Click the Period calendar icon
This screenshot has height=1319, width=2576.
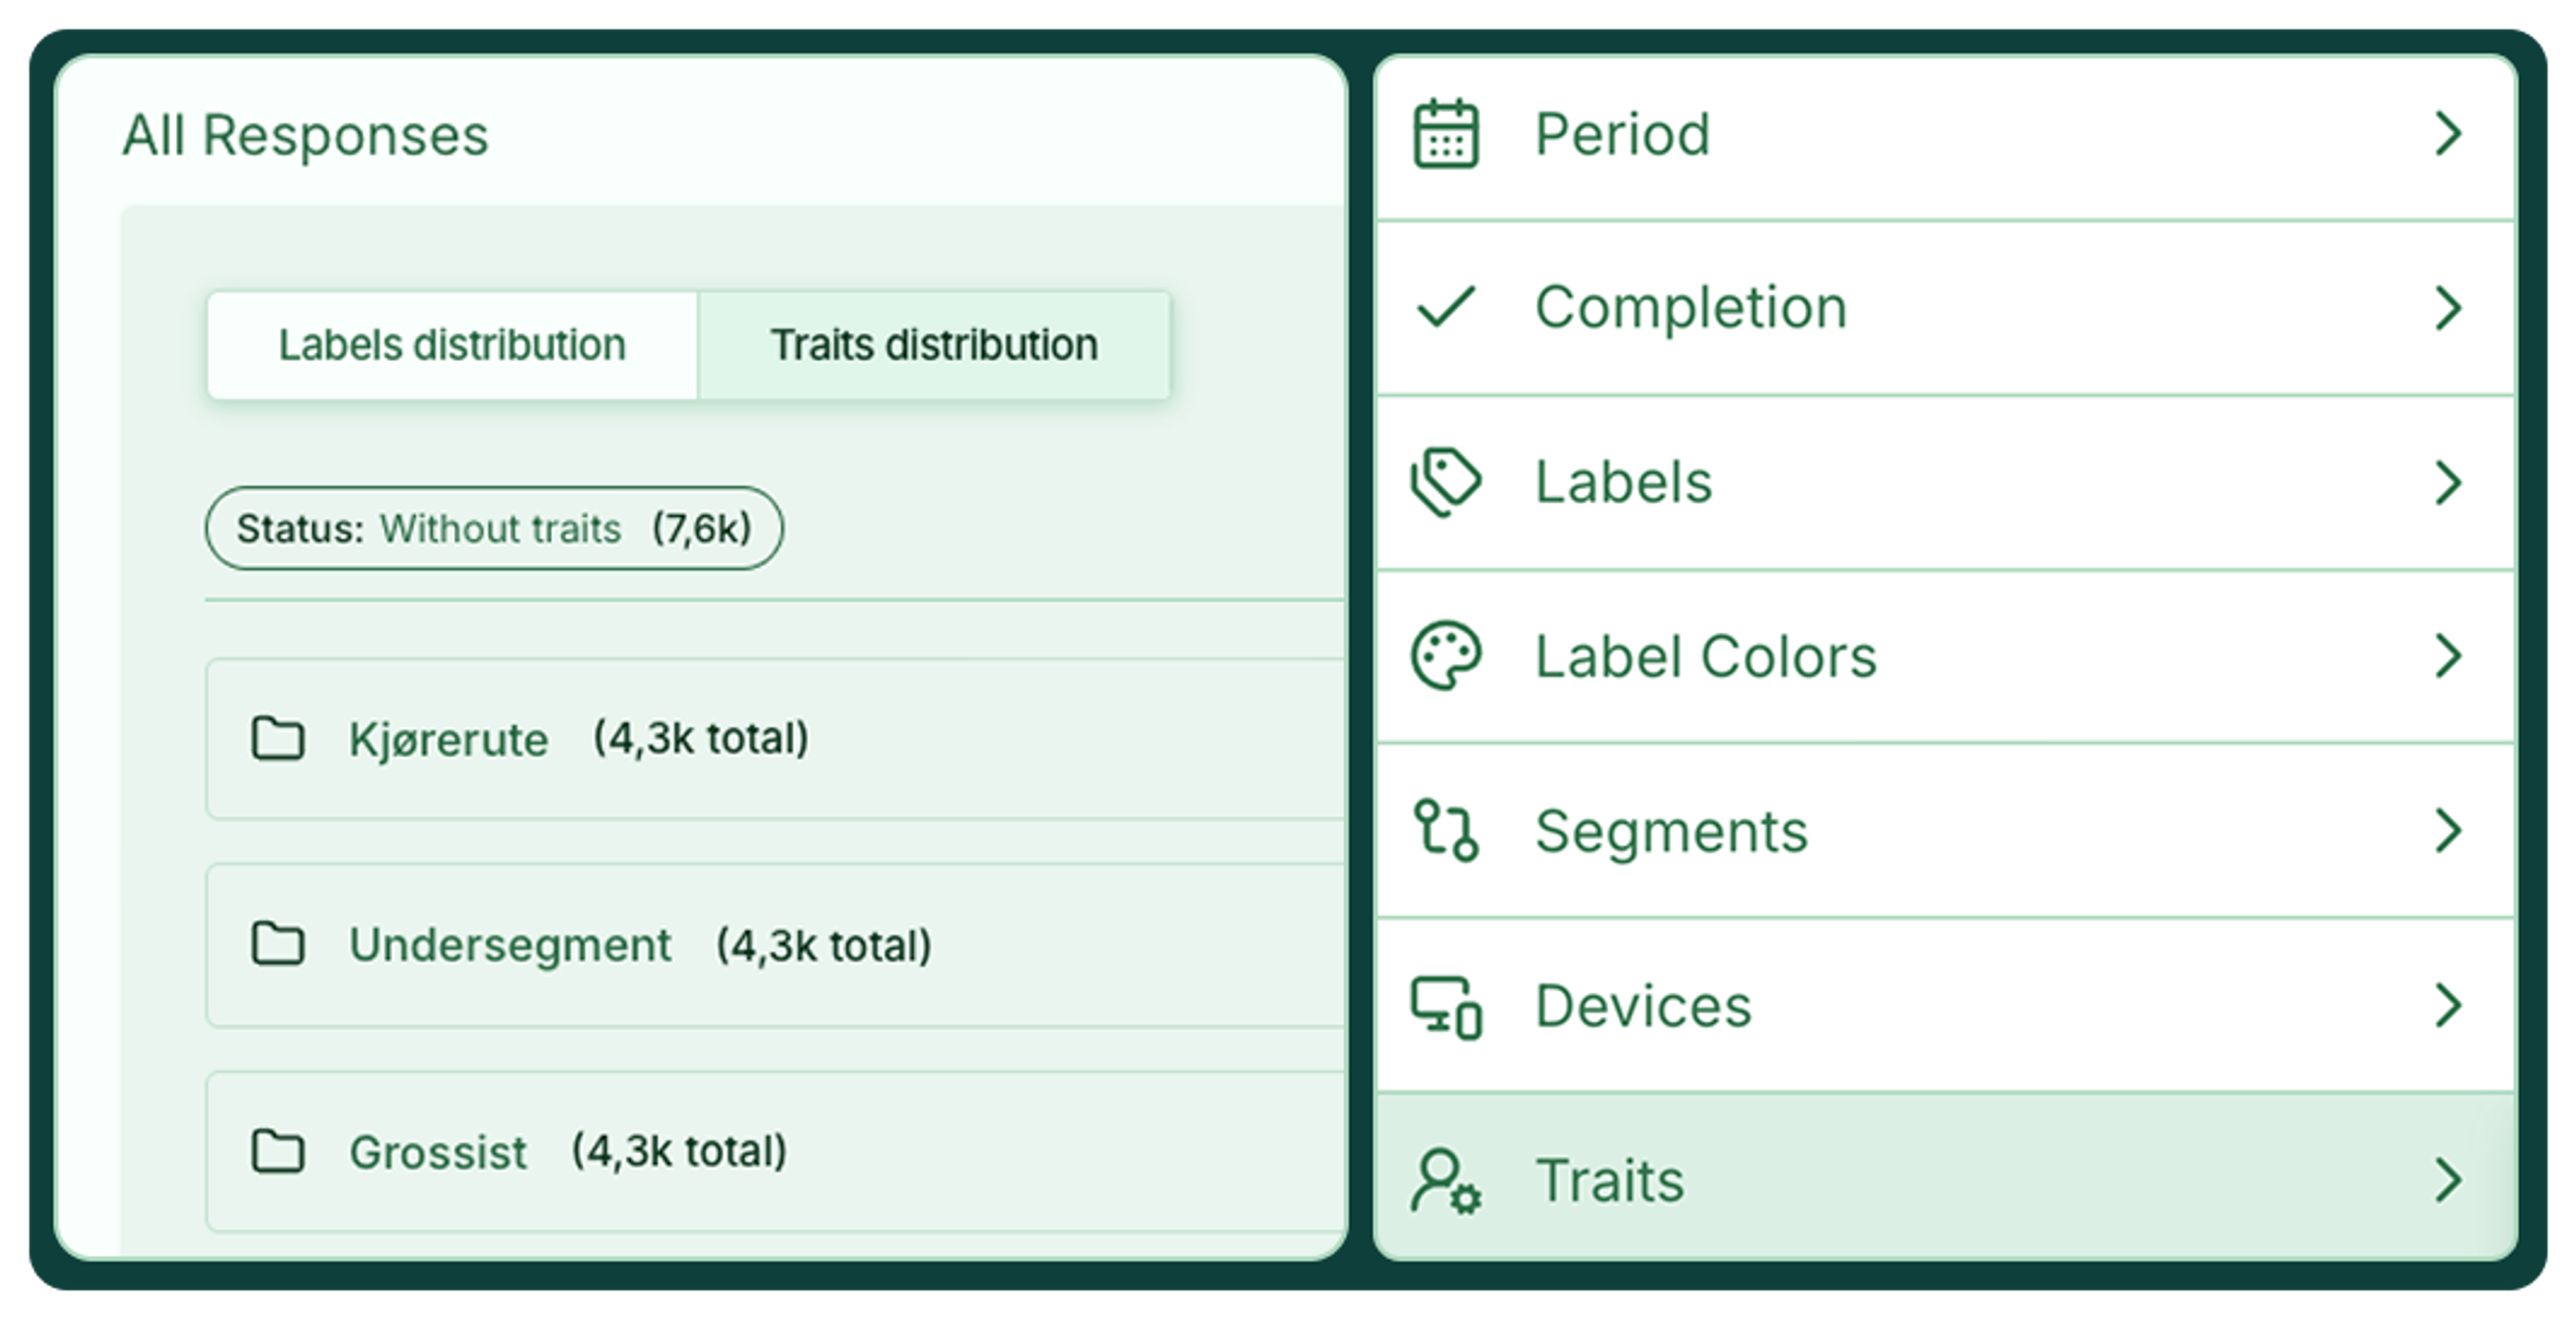point(1445,134)
